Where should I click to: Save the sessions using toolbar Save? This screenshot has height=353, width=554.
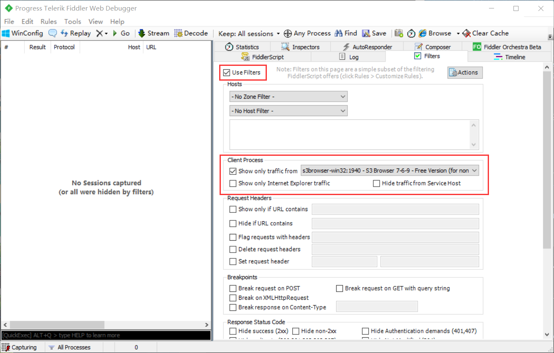point(374,33)
